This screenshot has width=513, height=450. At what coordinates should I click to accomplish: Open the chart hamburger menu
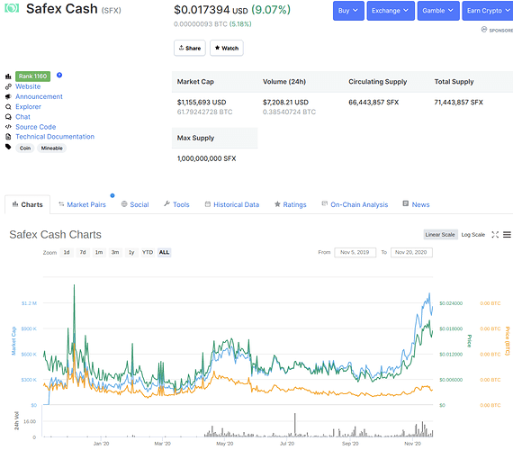coord(507,235)
